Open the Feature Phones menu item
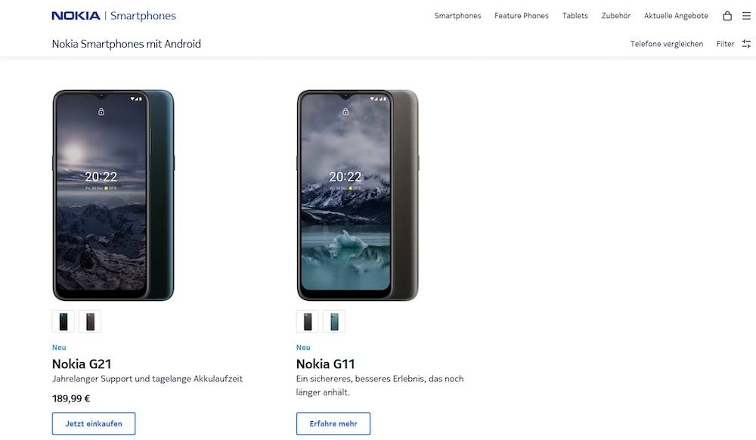This screenshot has height=440, width=756. (x=522, y=16)
